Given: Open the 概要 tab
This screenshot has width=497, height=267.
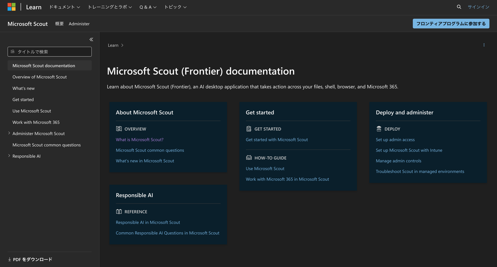Looking at the screenshot, I should [x=59, y=24].
